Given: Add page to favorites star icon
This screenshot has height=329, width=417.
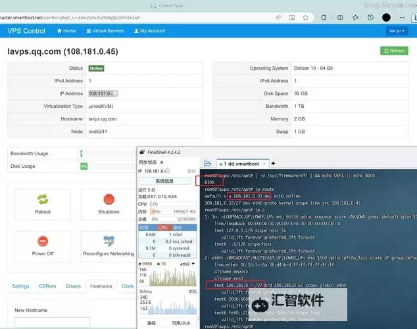Looking at the screenshot, I should pyautogui.click(x=306, y=18).
